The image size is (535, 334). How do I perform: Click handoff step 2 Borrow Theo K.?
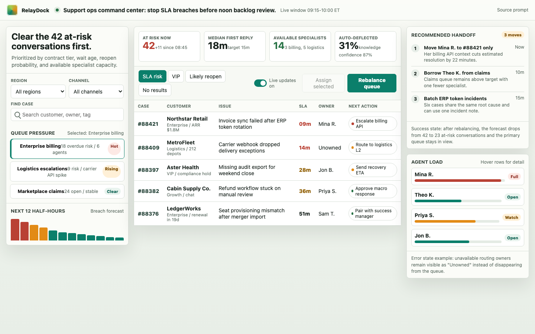pos(468,79)
